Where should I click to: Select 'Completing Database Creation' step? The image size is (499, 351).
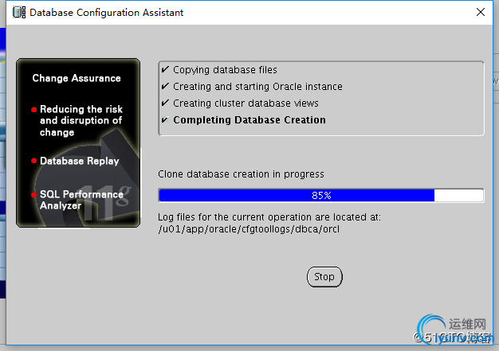pyautogui.click(x=249, y=120)
